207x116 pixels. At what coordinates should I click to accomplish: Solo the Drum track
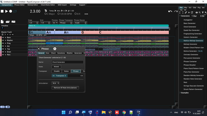coord(5,52)
